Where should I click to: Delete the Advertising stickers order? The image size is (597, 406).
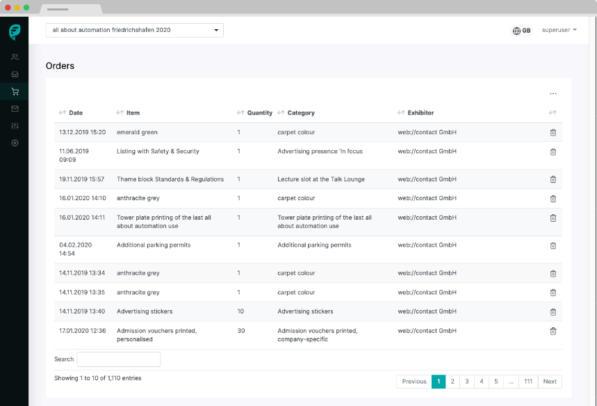553,312
